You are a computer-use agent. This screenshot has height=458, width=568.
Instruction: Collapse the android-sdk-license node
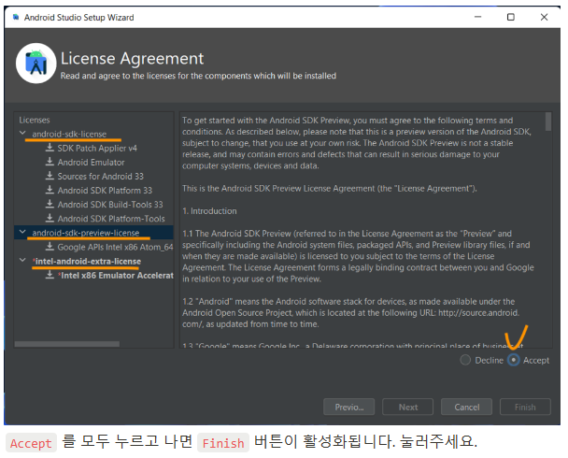(22, 134)
